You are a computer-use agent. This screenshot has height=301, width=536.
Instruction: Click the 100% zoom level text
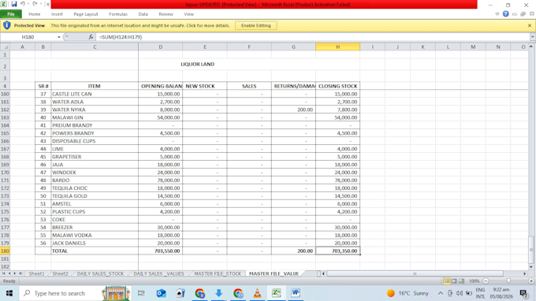click(475, 281)
